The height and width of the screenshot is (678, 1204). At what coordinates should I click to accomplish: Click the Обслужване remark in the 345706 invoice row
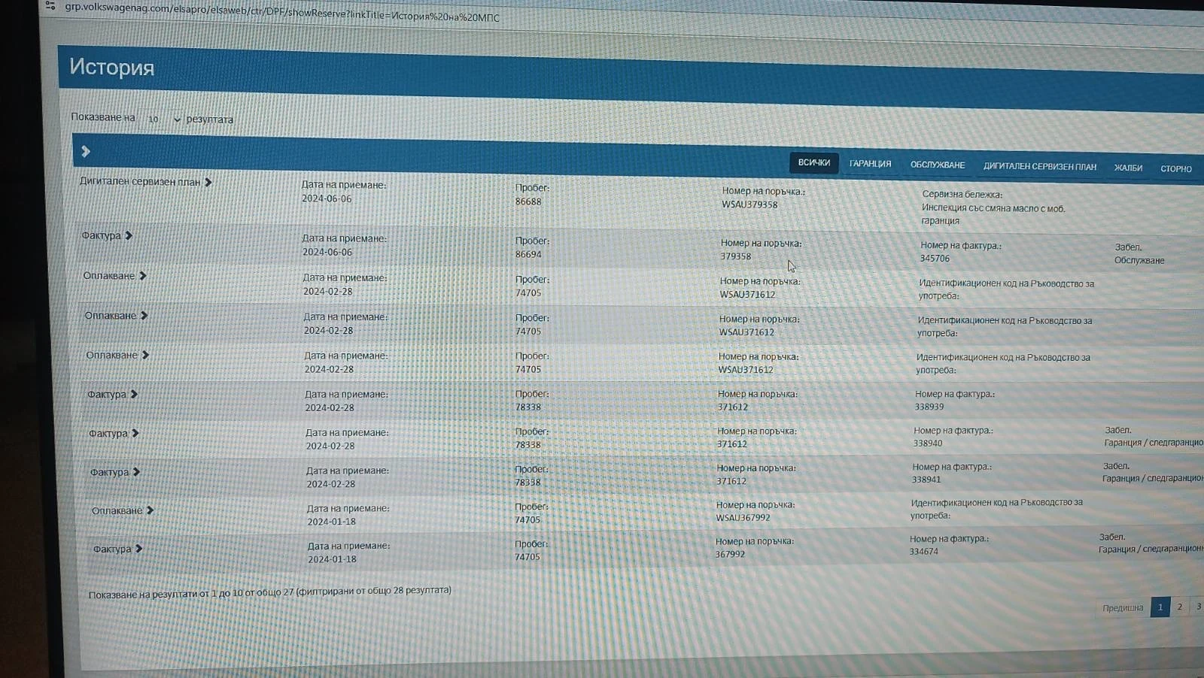[1139, 260]
